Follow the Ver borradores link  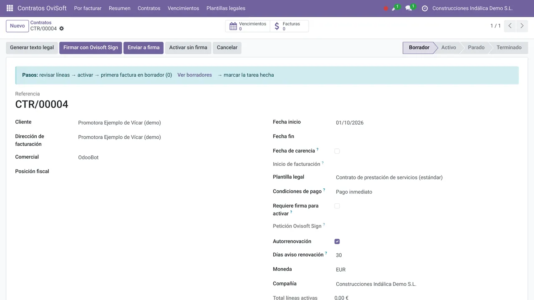click(x=194, y=75)
